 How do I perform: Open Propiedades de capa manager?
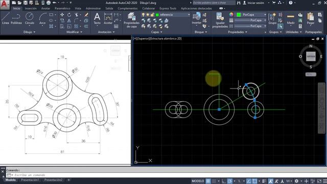tap(131, 20)
